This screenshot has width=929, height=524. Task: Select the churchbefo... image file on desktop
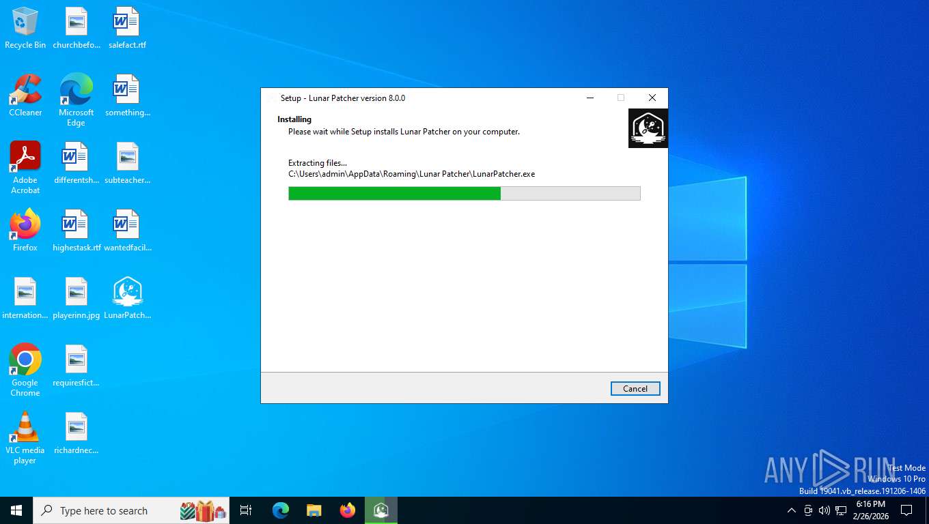pyautogui.click(x=77, y=29)
